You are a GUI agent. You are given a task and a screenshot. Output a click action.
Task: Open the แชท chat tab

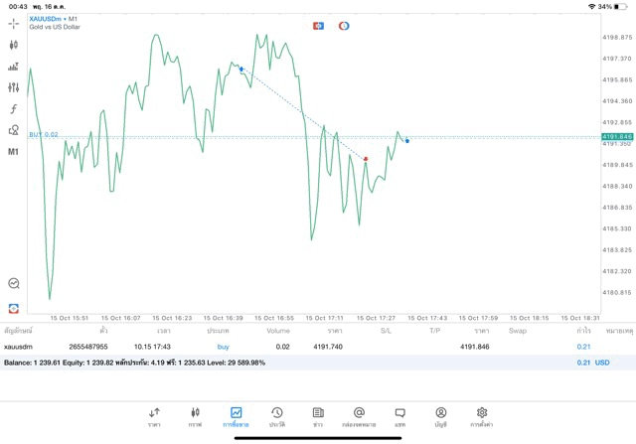pyautogui.click(x=399, y=416)
